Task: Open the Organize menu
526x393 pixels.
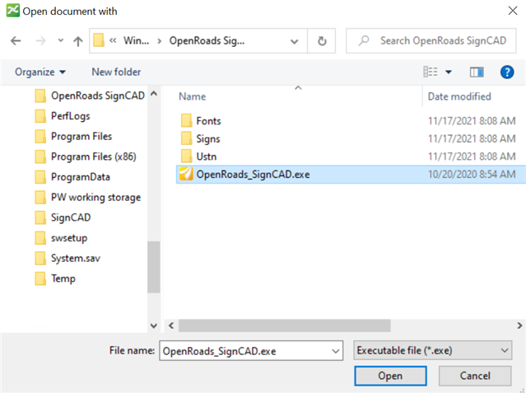Action: tap(40, 72)
